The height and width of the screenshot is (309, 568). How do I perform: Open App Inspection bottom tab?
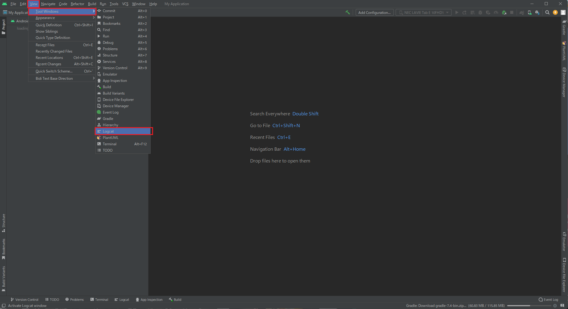(149, 300)
